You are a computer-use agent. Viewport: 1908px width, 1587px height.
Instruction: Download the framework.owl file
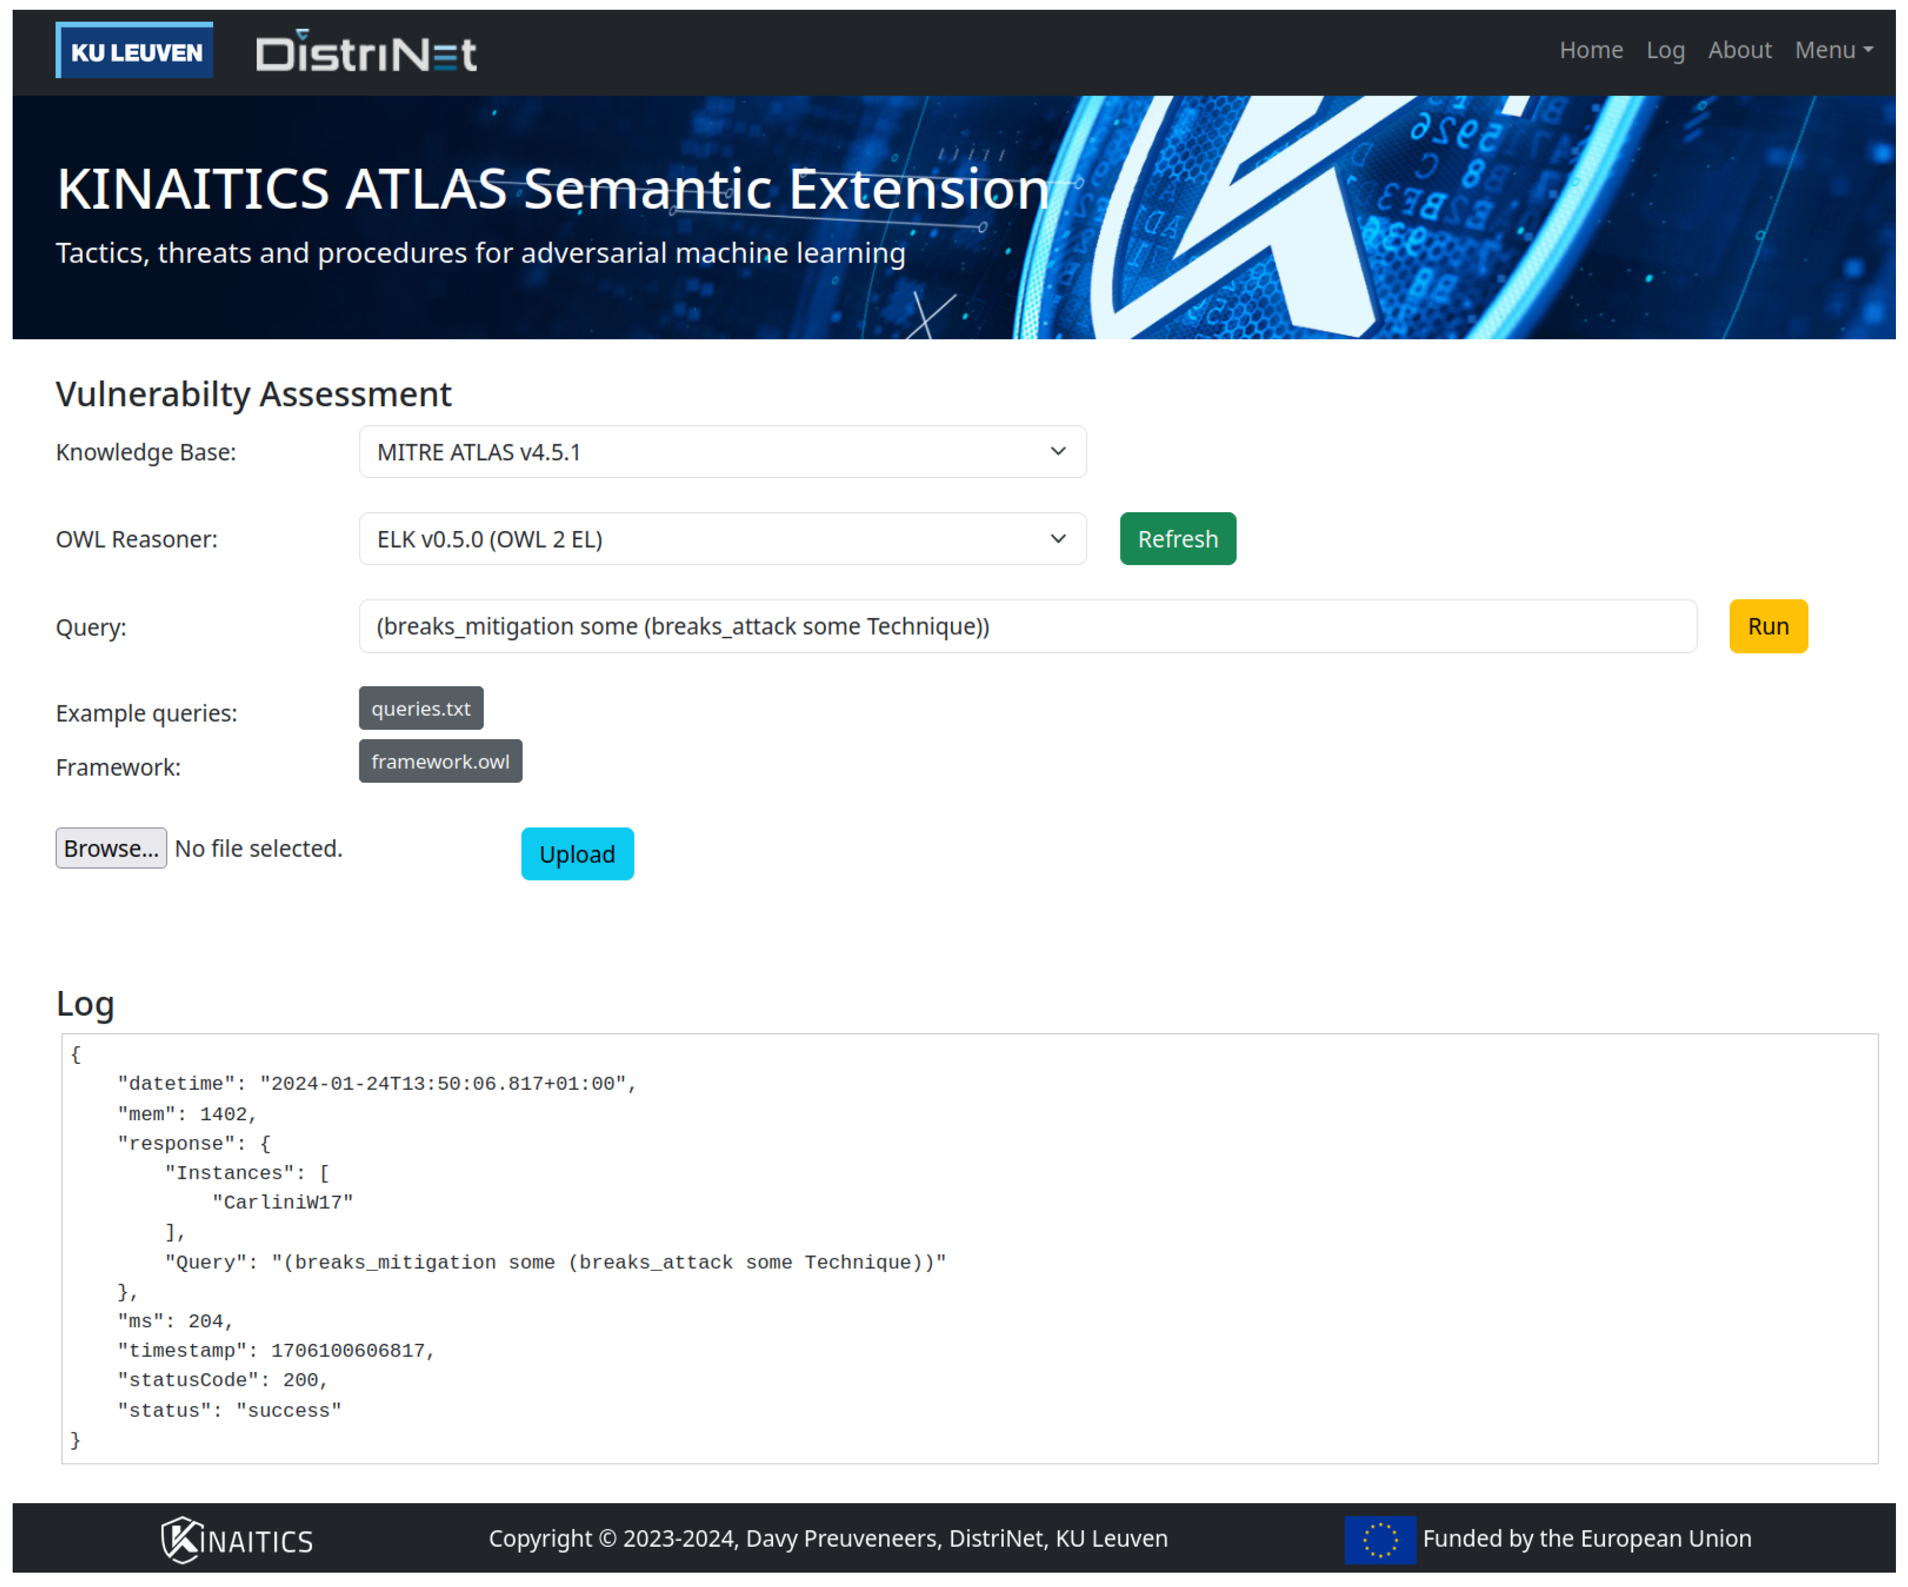tap(440, 761)
